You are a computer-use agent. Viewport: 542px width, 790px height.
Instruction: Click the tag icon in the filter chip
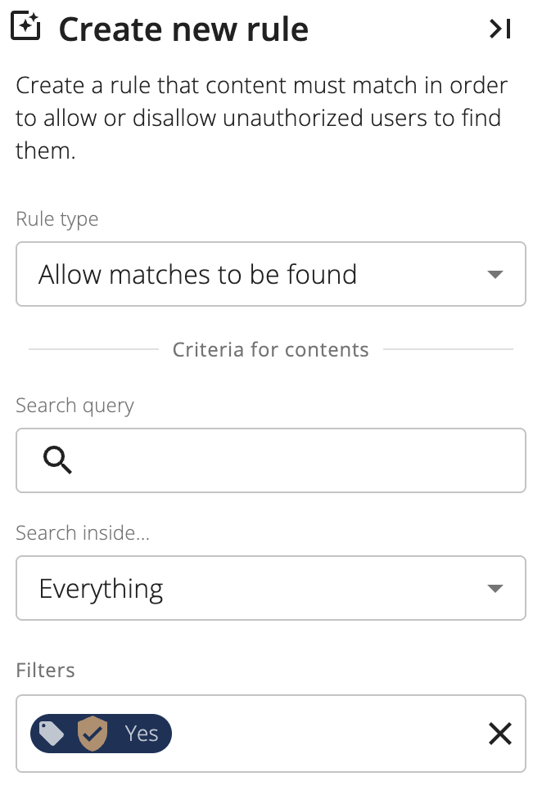point(52,734)
